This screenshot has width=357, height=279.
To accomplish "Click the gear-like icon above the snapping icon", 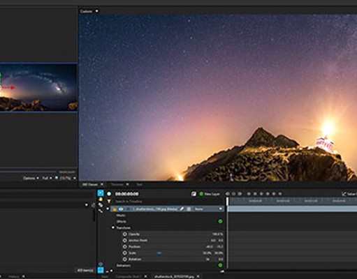I will coord(101,264).
